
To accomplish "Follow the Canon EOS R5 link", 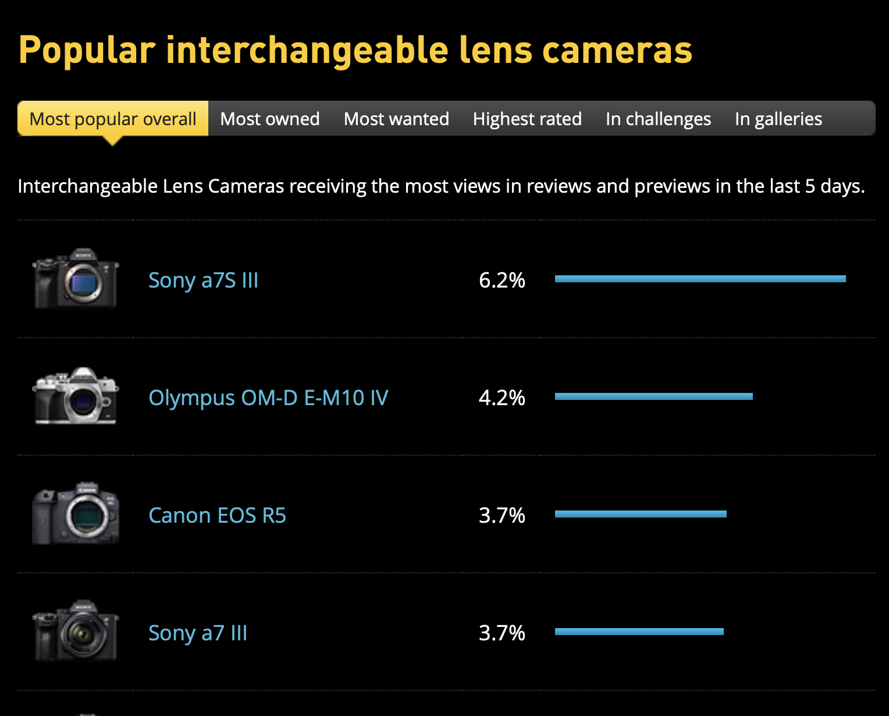I will tap(217, 516).
